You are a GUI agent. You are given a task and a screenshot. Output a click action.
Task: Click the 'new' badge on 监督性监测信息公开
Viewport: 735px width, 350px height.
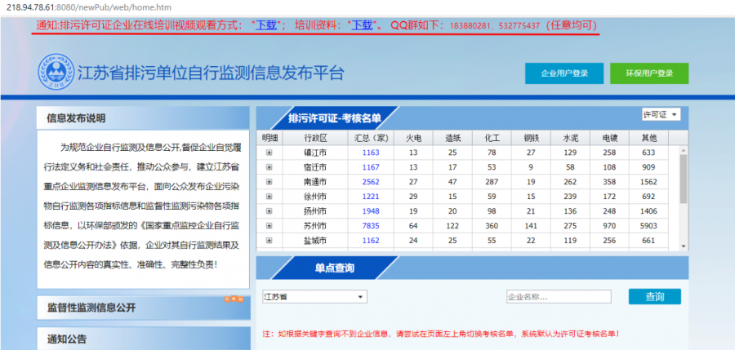[233, 300]
